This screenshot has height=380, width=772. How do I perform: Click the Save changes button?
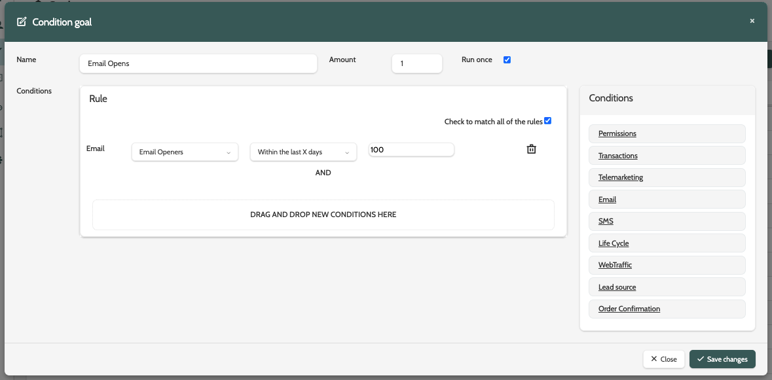tap(722, 359)
